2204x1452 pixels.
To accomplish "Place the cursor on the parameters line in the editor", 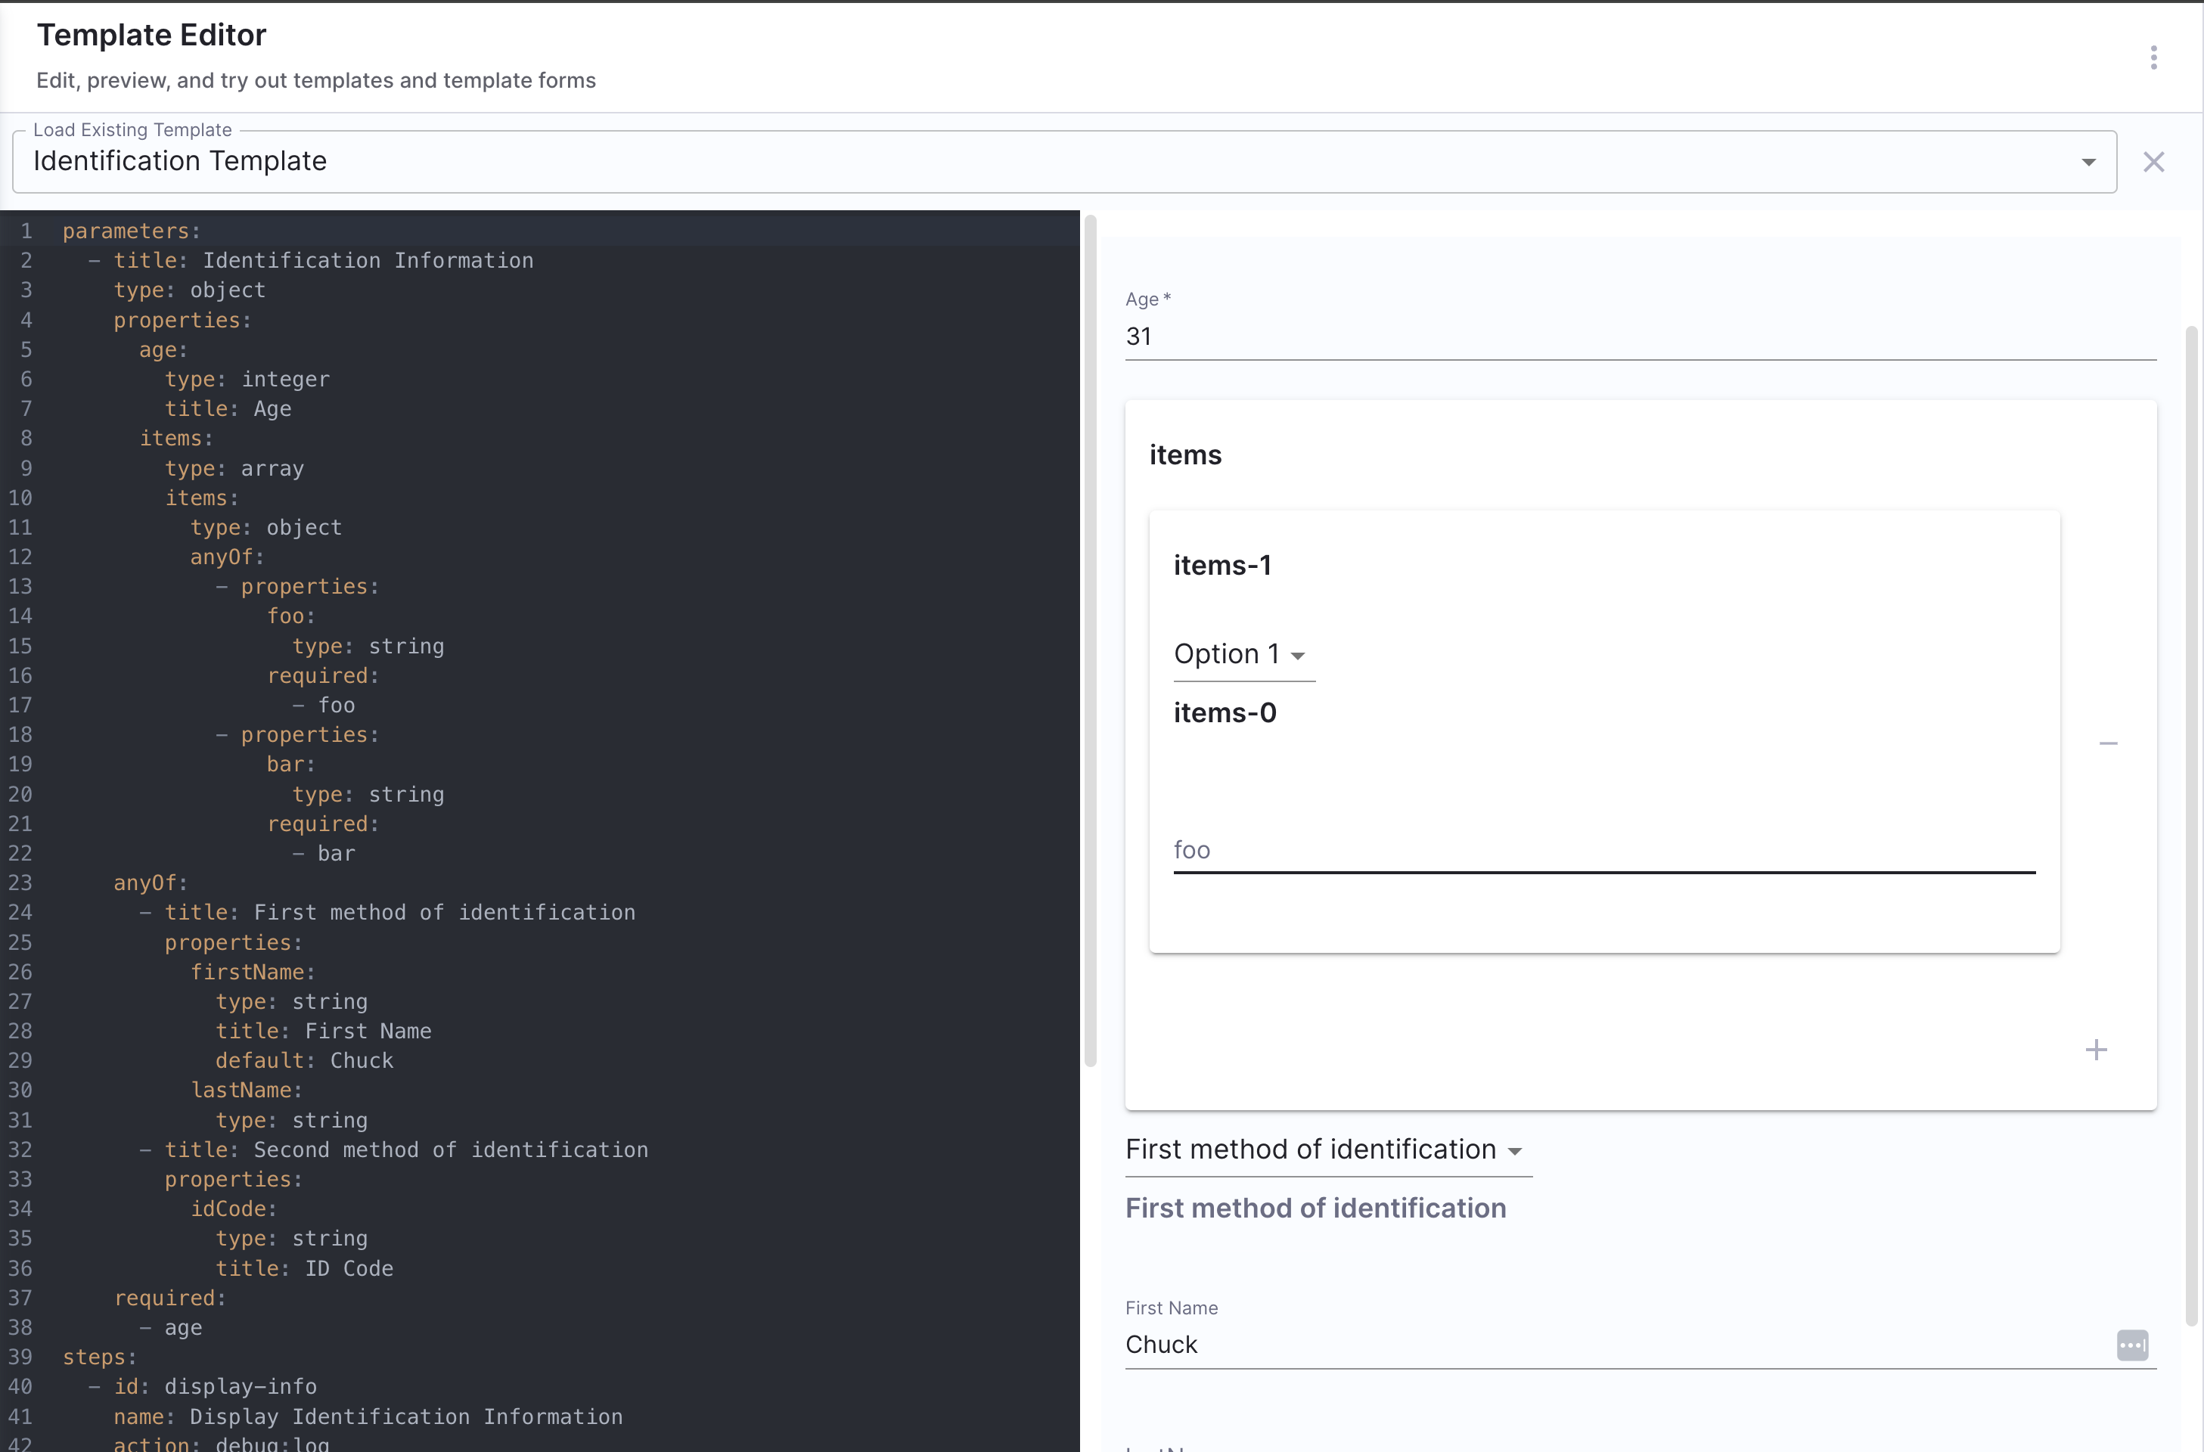I will pyautogui.click(x=131, y=231).
